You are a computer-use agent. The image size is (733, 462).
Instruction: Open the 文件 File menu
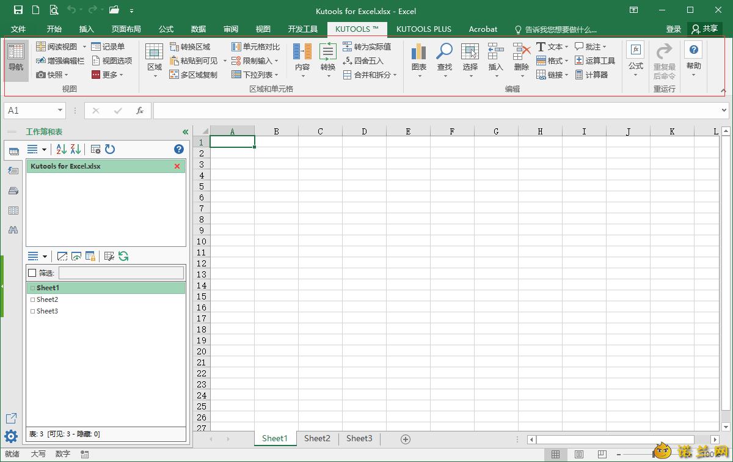[x=19, y=29]
